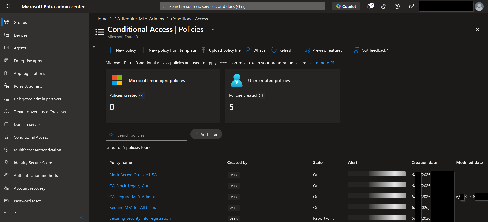Click the Multifactor authentication shield icon

[7, 150]
